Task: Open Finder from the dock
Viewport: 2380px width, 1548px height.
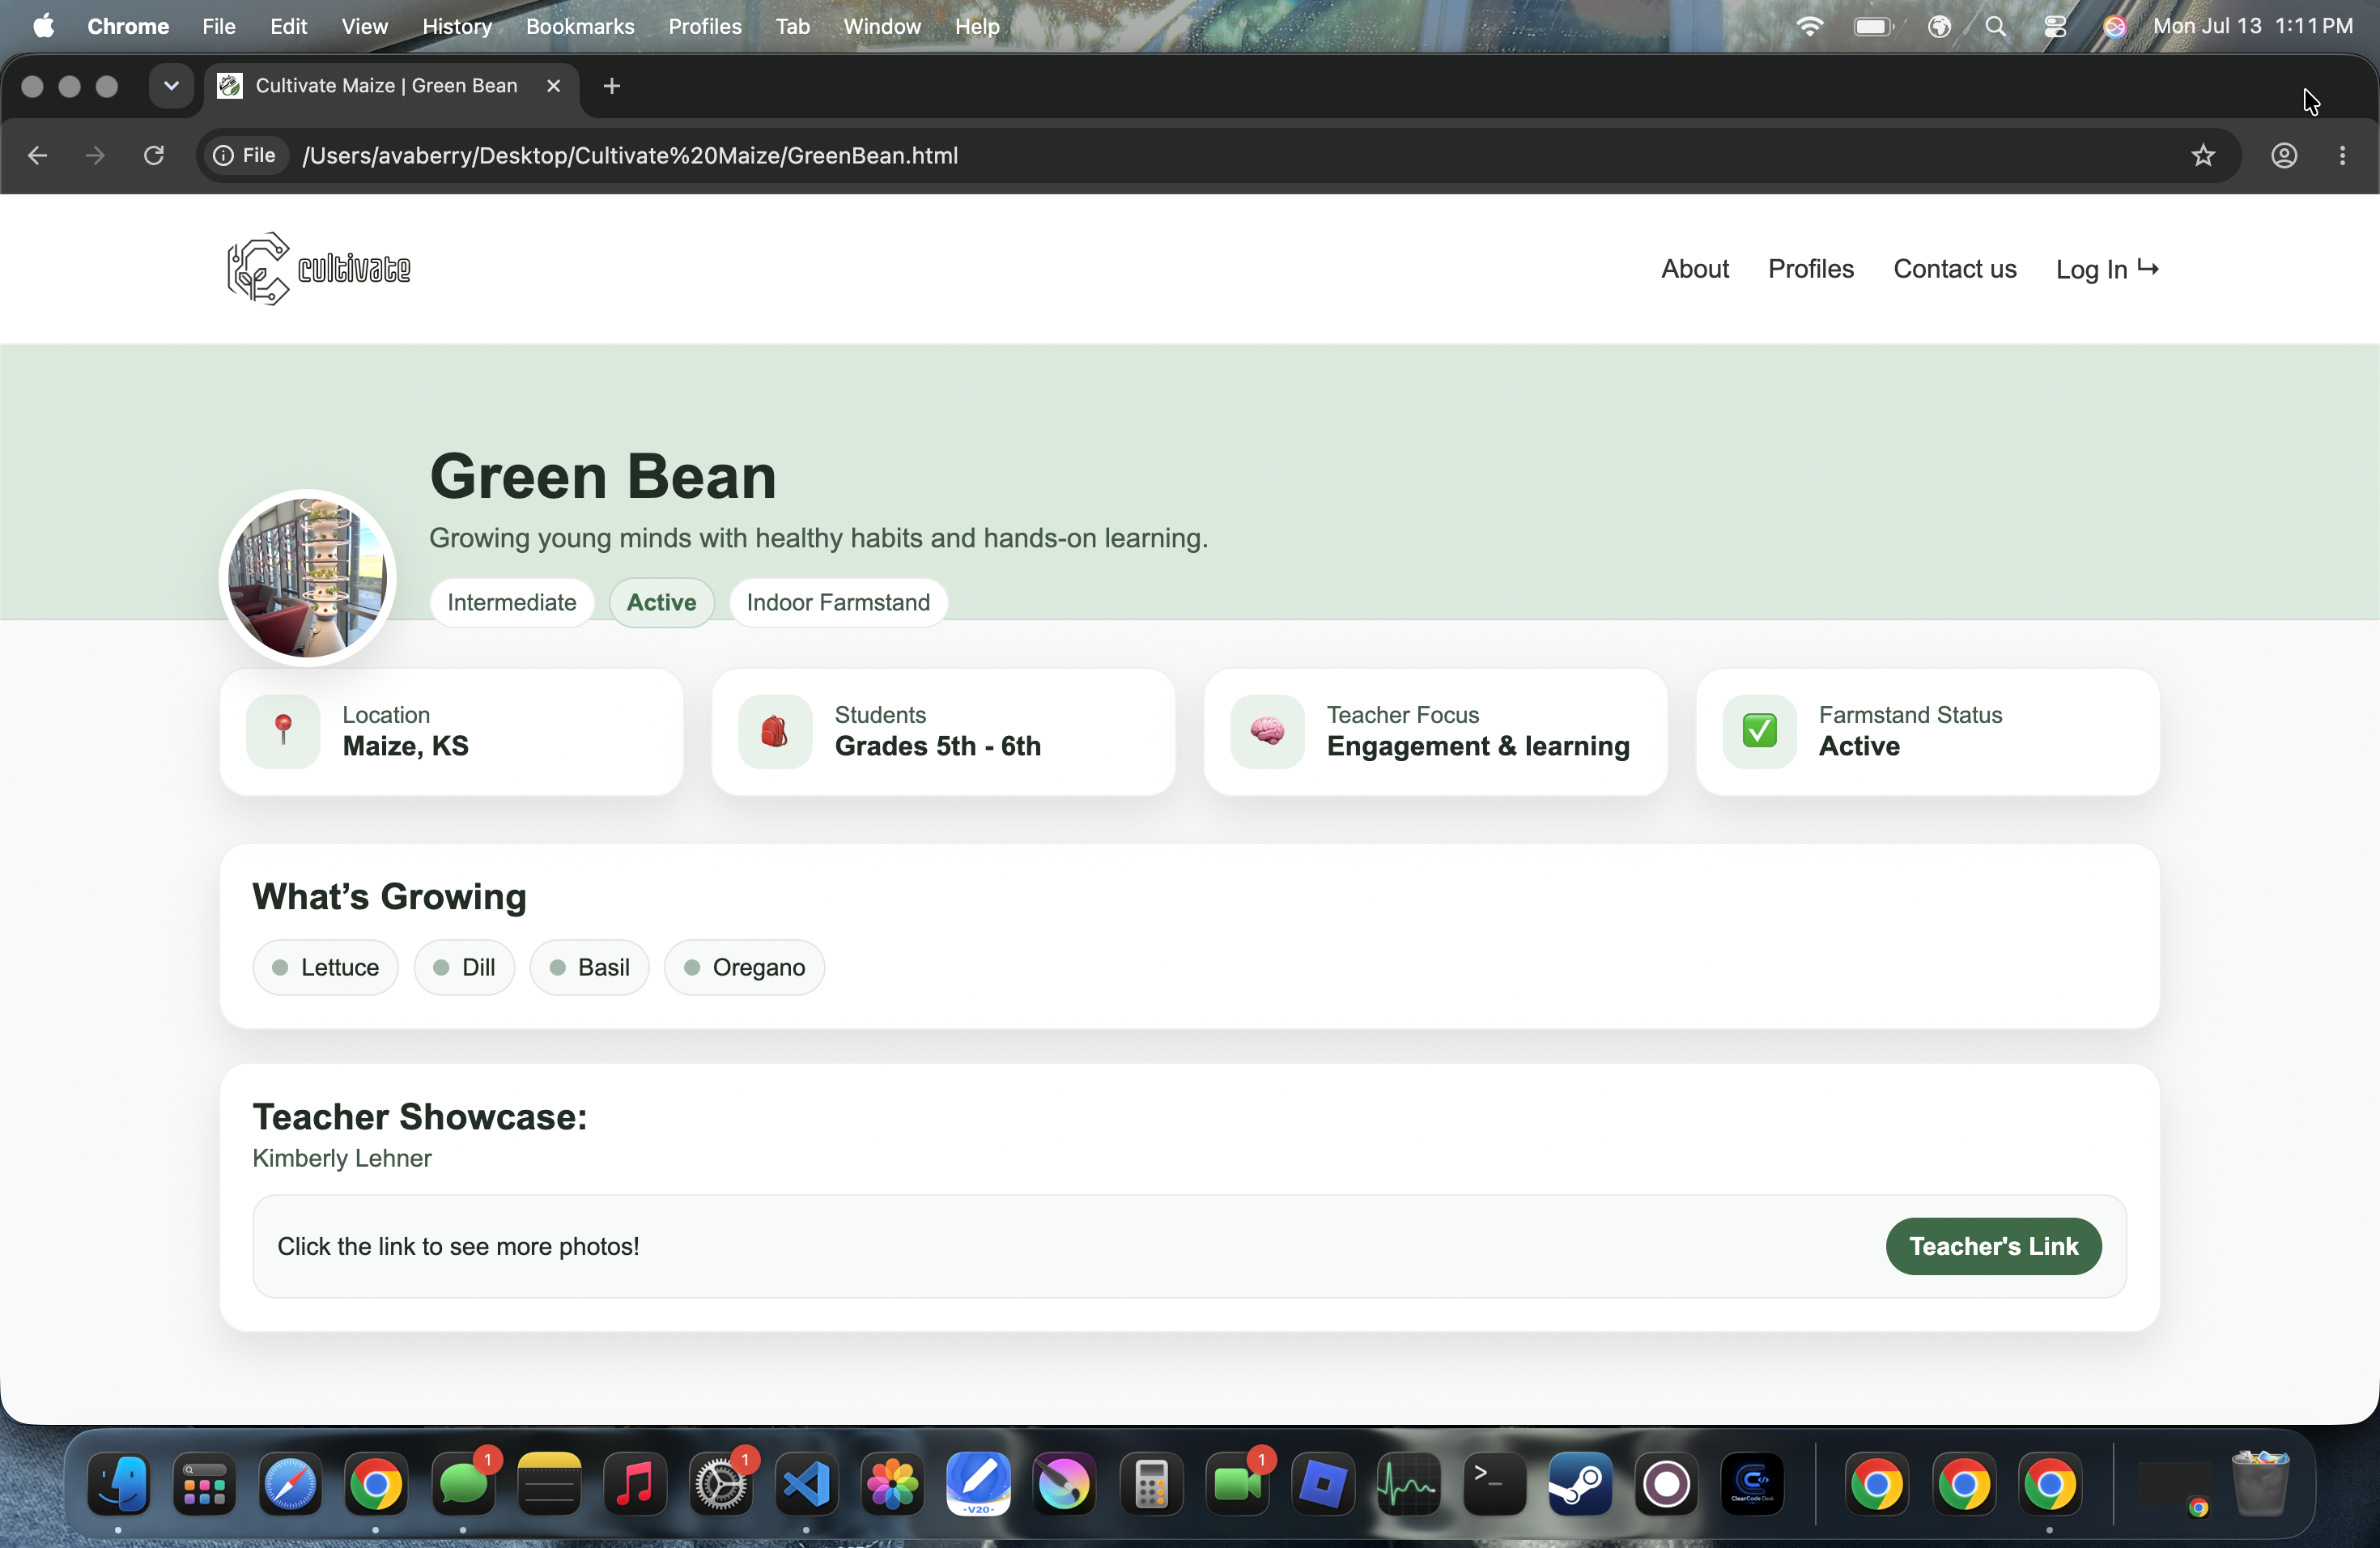Action: pos(119,1484)
